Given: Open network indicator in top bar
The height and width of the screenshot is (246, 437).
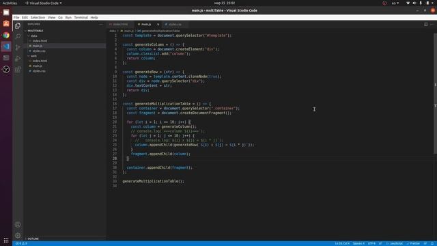Looking at the screenshot, I should pos(408,3).
